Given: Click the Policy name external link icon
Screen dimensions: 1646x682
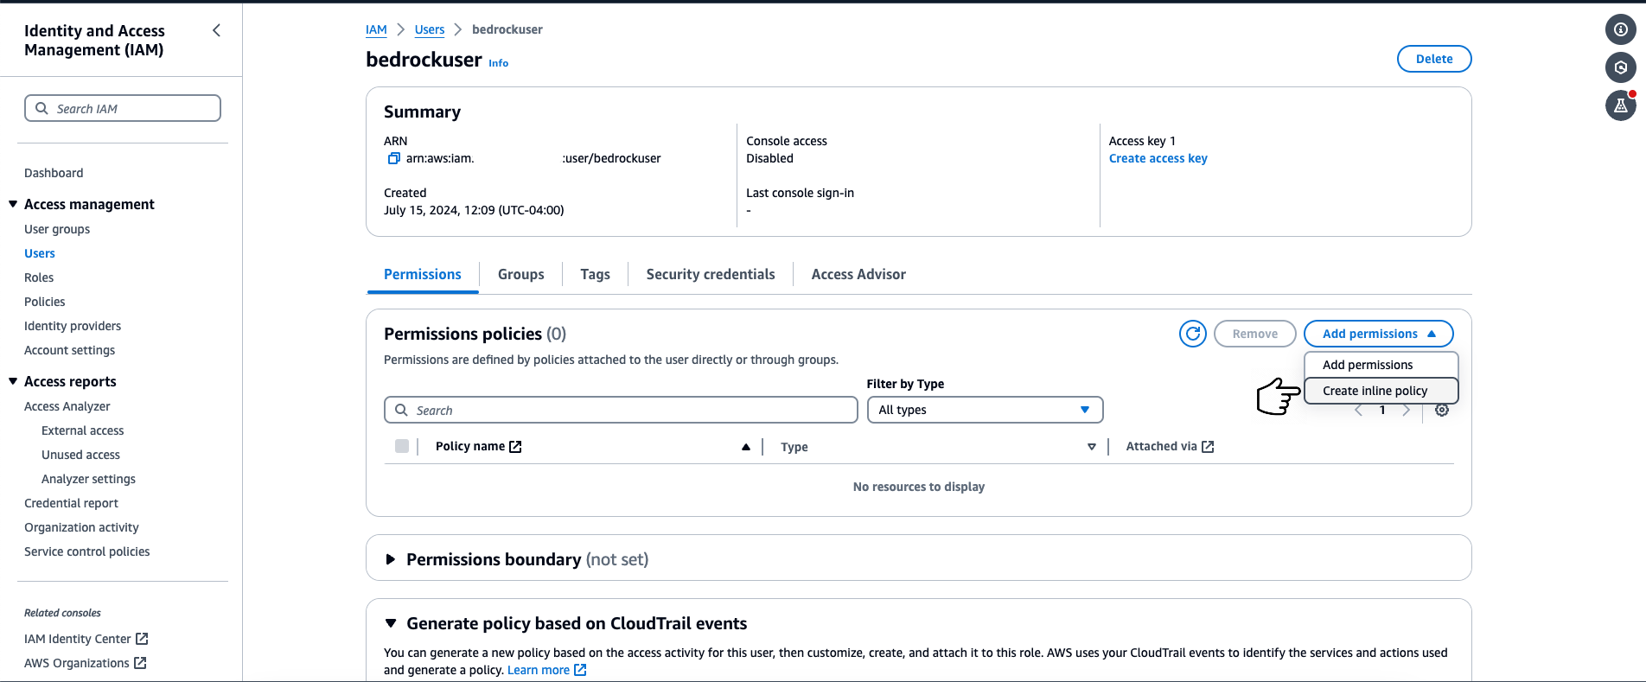Looking at the screenshot, I should pos(515,447).
